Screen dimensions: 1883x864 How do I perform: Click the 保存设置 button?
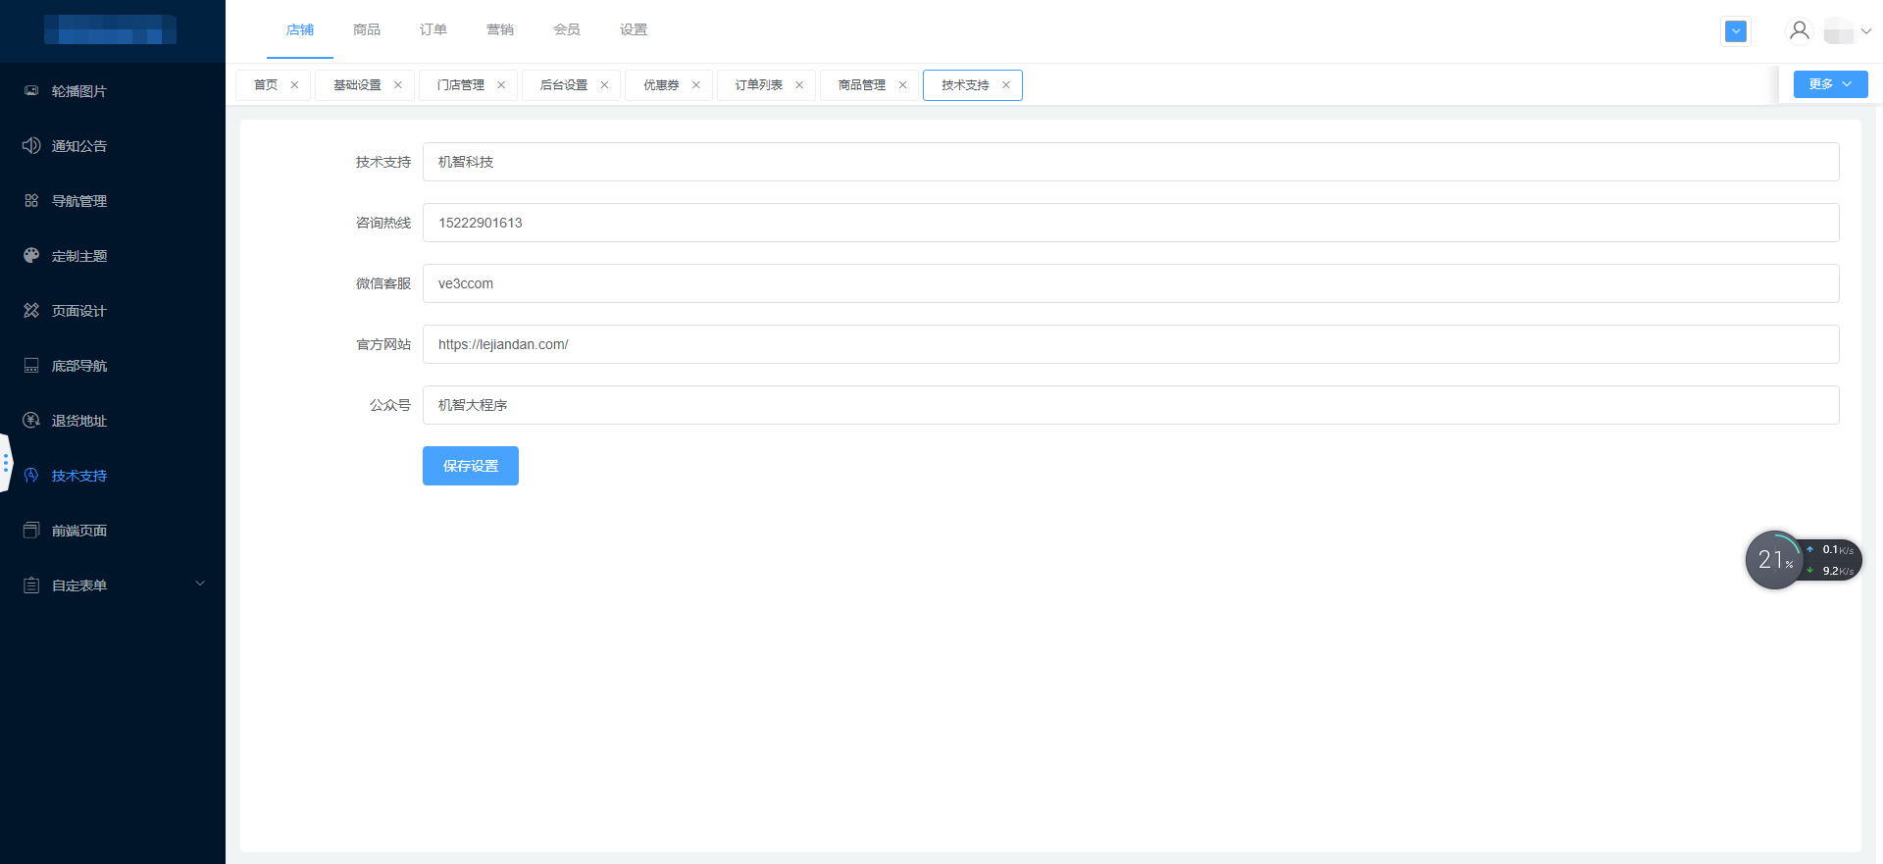point(471,466)
